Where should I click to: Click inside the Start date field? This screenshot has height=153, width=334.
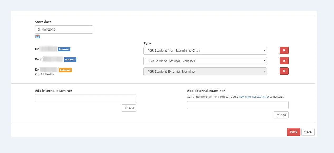[64, 29]
